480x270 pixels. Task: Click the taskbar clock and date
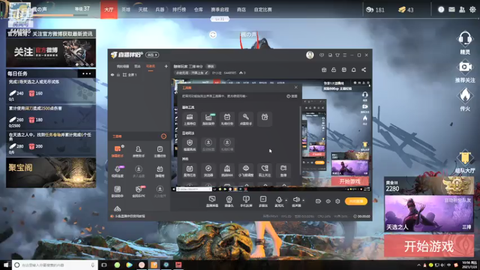(x=469, y=265)
